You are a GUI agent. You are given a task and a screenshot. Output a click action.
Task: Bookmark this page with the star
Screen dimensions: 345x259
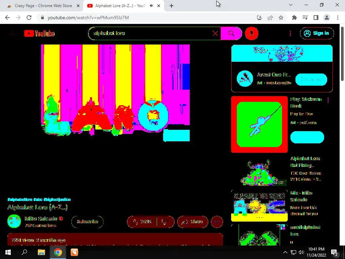[x=281, y=18]
